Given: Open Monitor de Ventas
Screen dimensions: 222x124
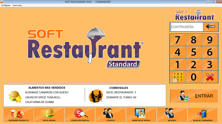Looking at the screenshot, I should [141, 115].
